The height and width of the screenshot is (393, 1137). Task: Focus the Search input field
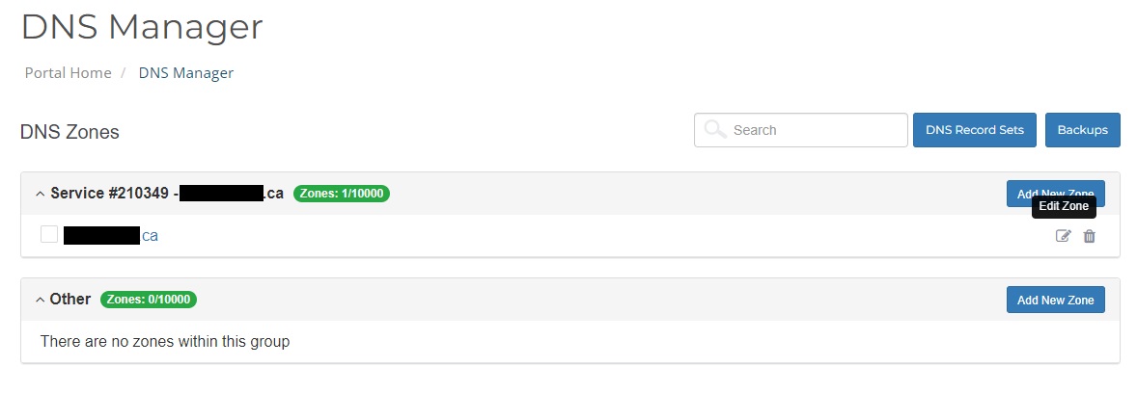[x=800, y=130]
